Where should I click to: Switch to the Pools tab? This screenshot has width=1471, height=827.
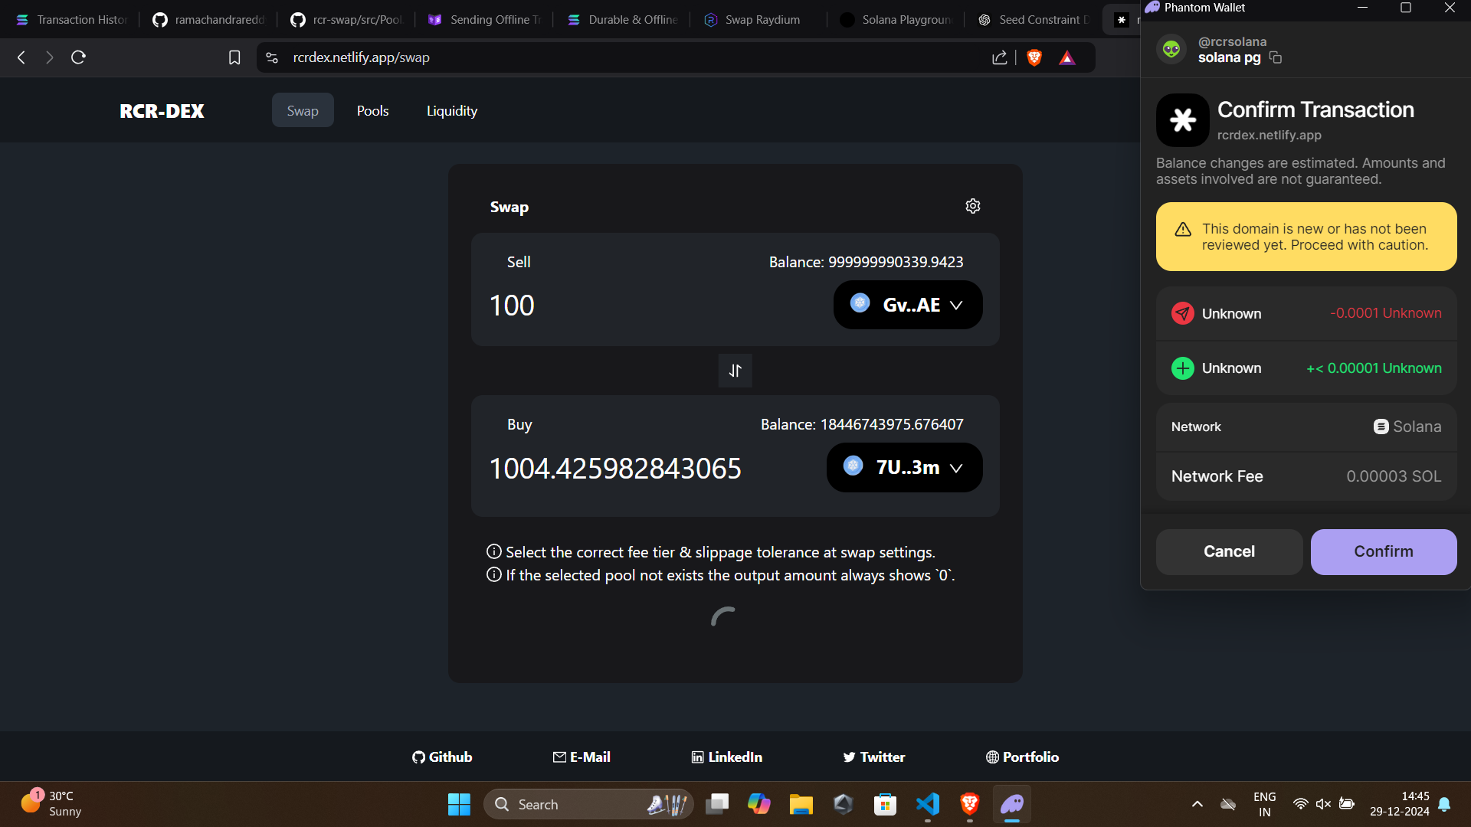[372, 111]
